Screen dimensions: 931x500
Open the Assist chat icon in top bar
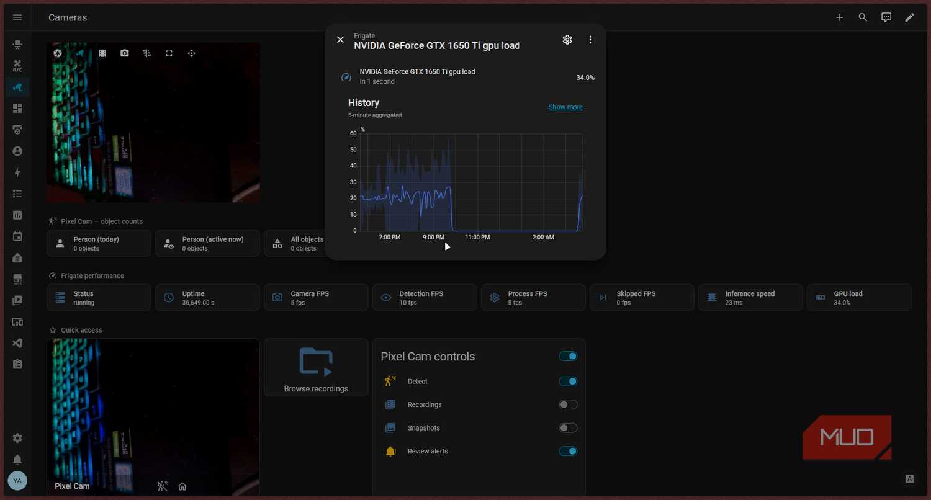coord(886,17)
